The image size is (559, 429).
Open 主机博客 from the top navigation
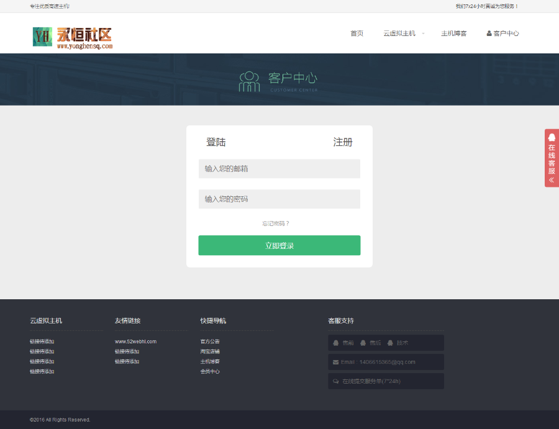tap(453, 34)
